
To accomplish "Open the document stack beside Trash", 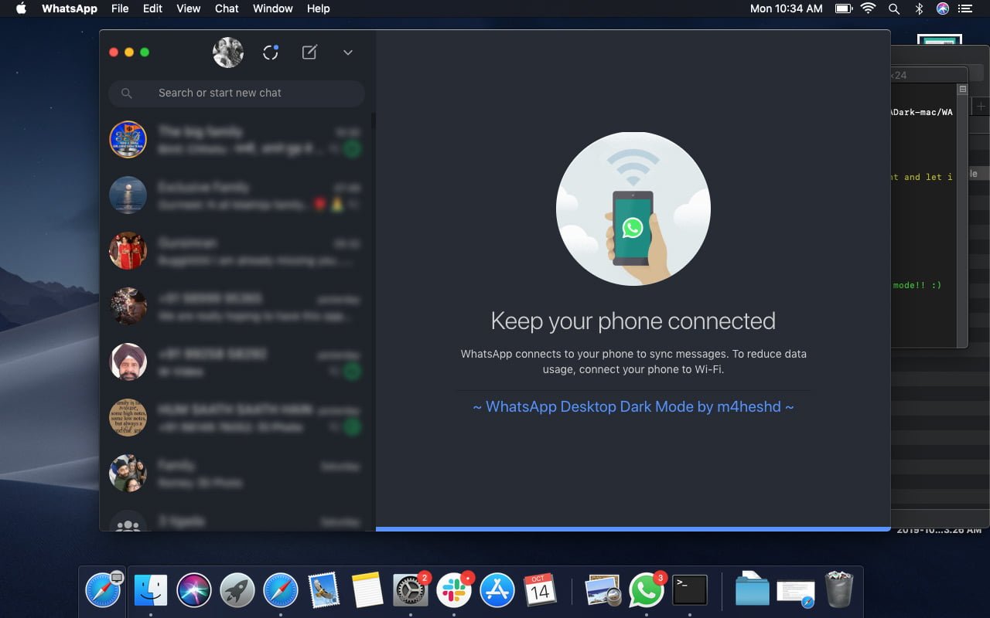I will pos(796,593).
